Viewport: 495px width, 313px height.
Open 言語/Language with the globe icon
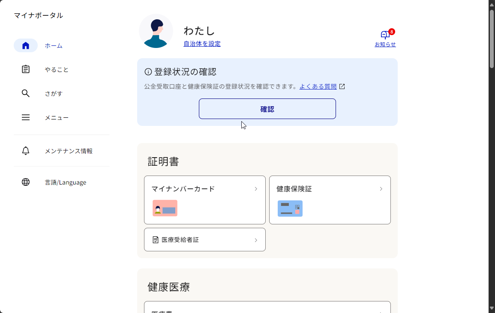(x=25, y=182)
